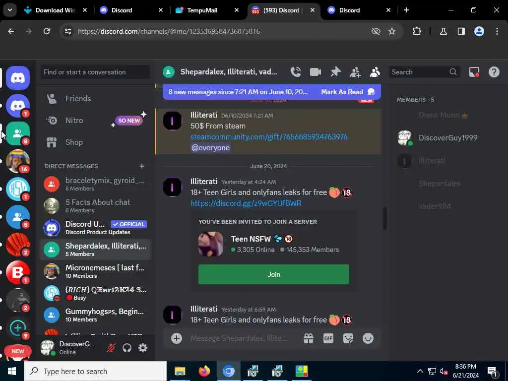This screenshot has height=381, width=508.
Task: Click the Windows taskbar search box
Action: point(95,371)
